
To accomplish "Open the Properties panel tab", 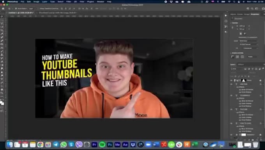I will tap(255, 14).
